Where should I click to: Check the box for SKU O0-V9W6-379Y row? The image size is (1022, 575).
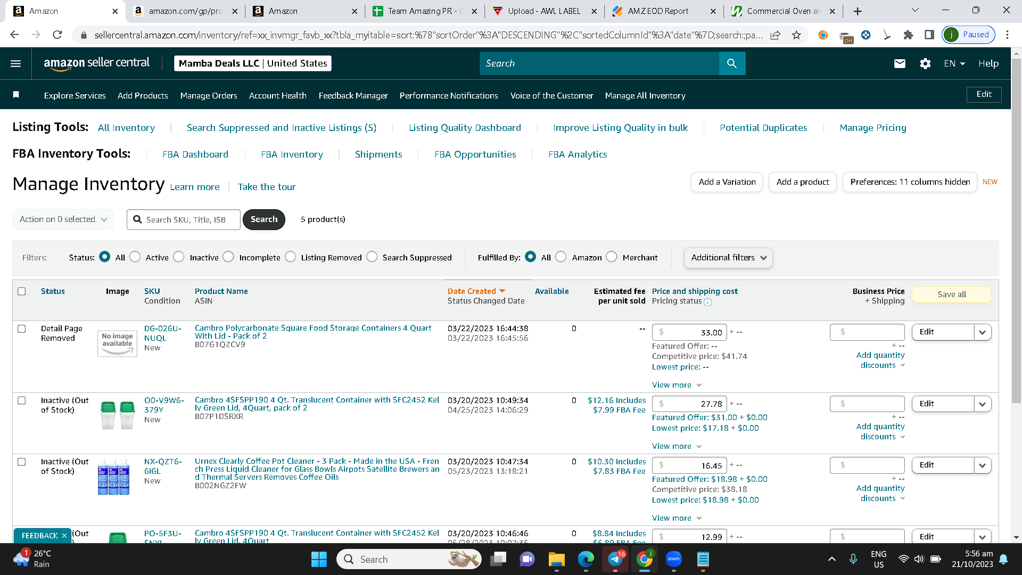coord(22,400)
